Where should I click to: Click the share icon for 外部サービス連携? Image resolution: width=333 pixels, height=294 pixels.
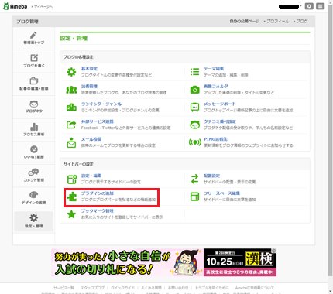[71, 125]
